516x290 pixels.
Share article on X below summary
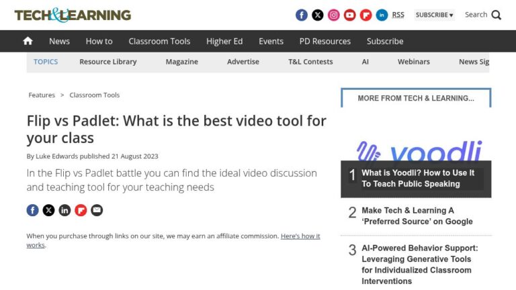point(48,210)
